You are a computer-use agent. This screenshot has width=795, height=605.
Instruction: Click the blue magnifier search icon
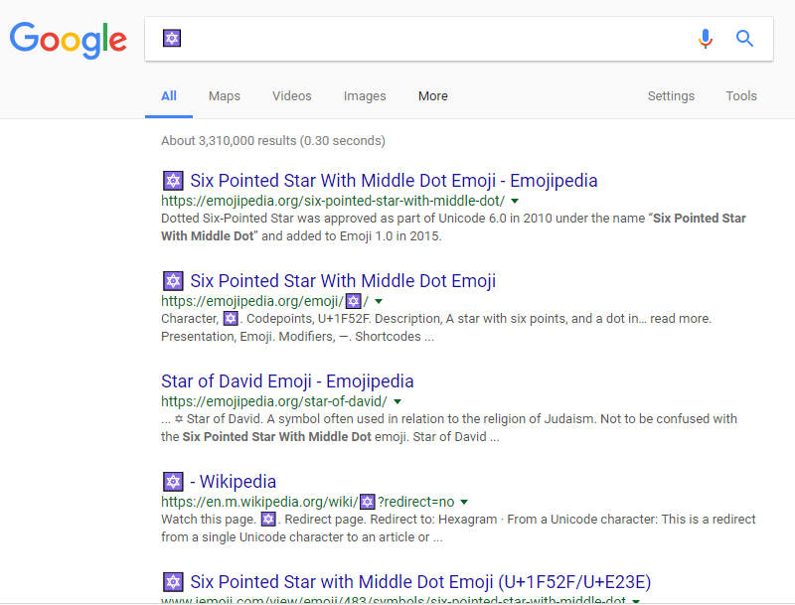(x=744, y=39)
